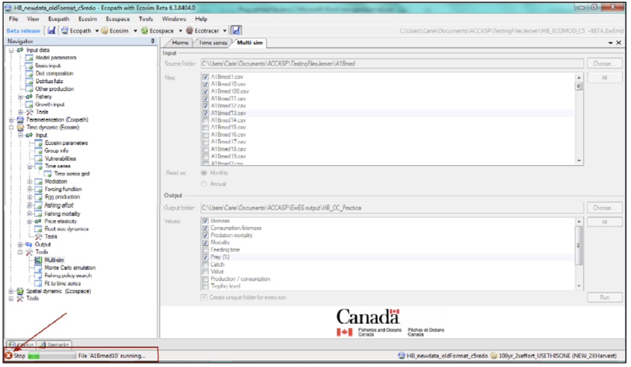631x367 pixels.
Task: Open the Ecopath toolbar dropdown arrow
Action: [x=97, y=30]
